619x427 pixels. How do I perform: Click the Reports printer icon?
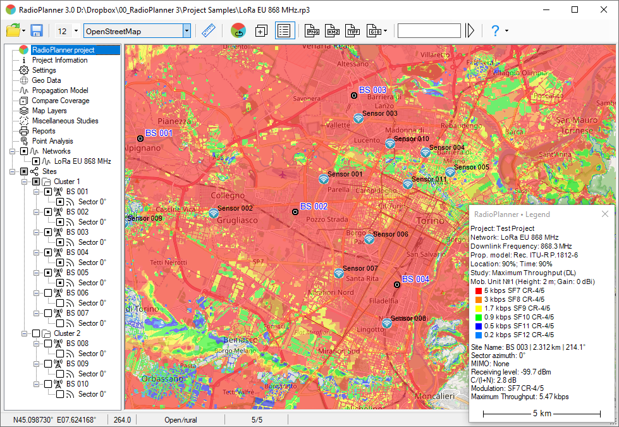click(x=24, y=131)
